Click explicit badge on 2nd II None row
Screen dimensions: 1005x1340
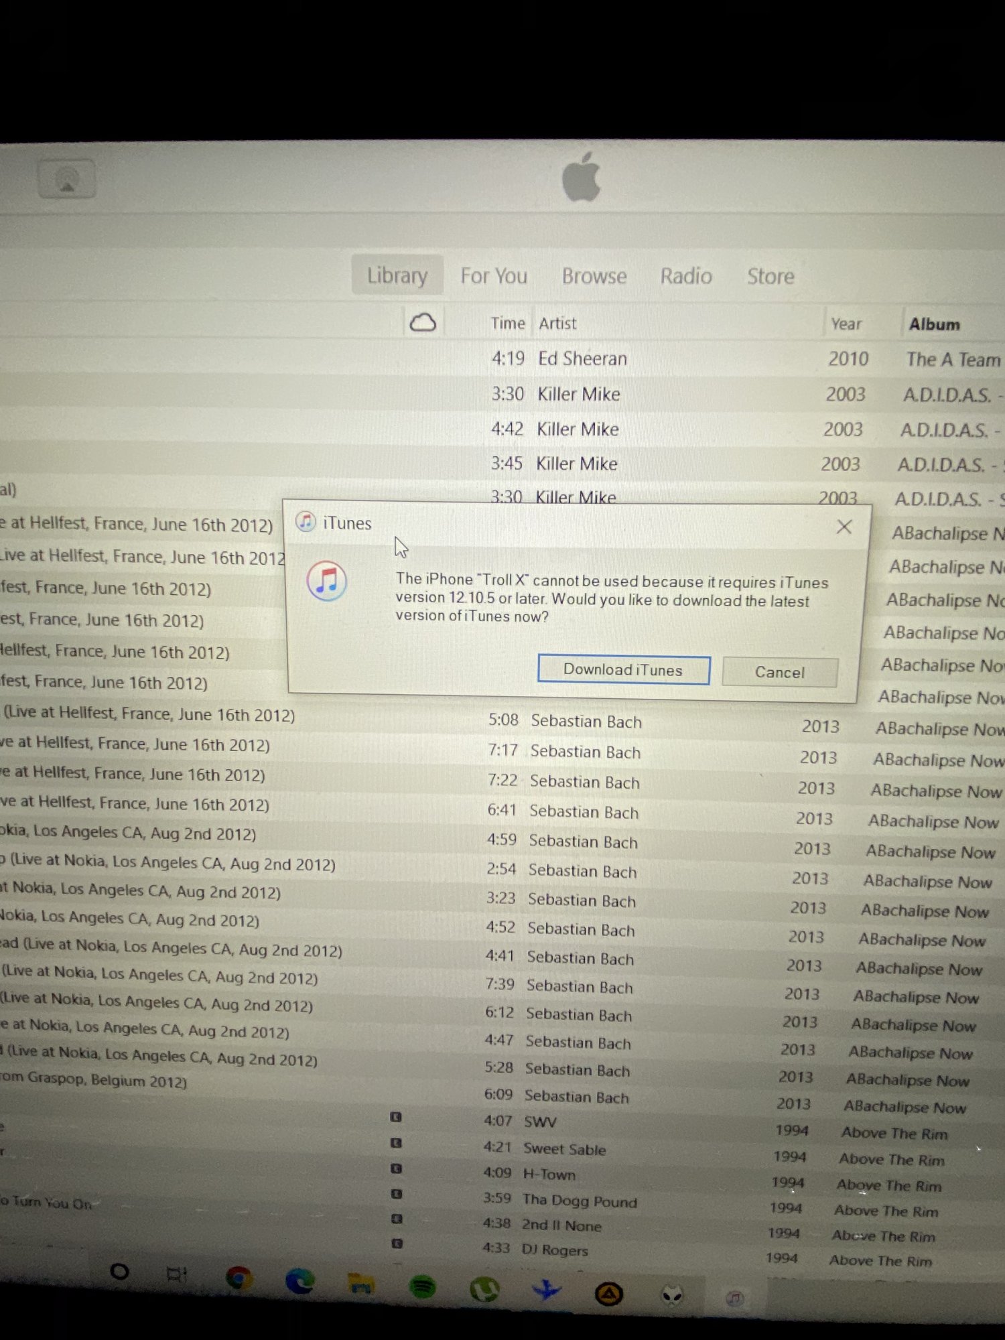[x=397, y=1219]
